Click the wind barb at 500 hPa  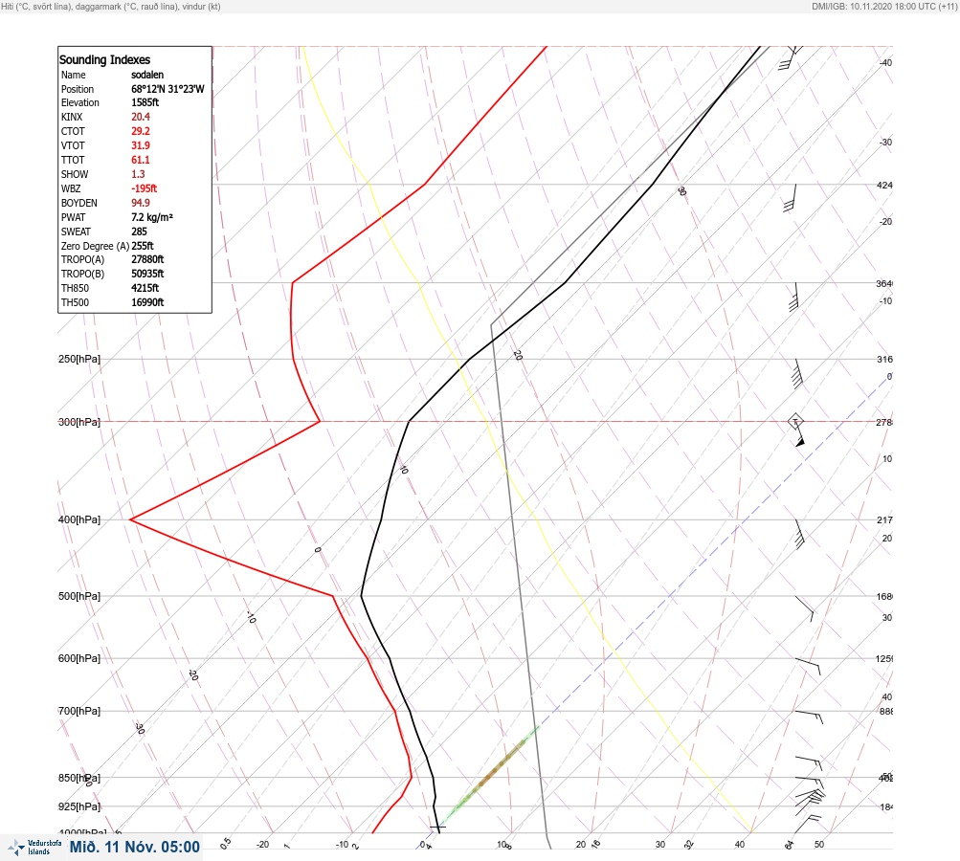click(805, 608)
